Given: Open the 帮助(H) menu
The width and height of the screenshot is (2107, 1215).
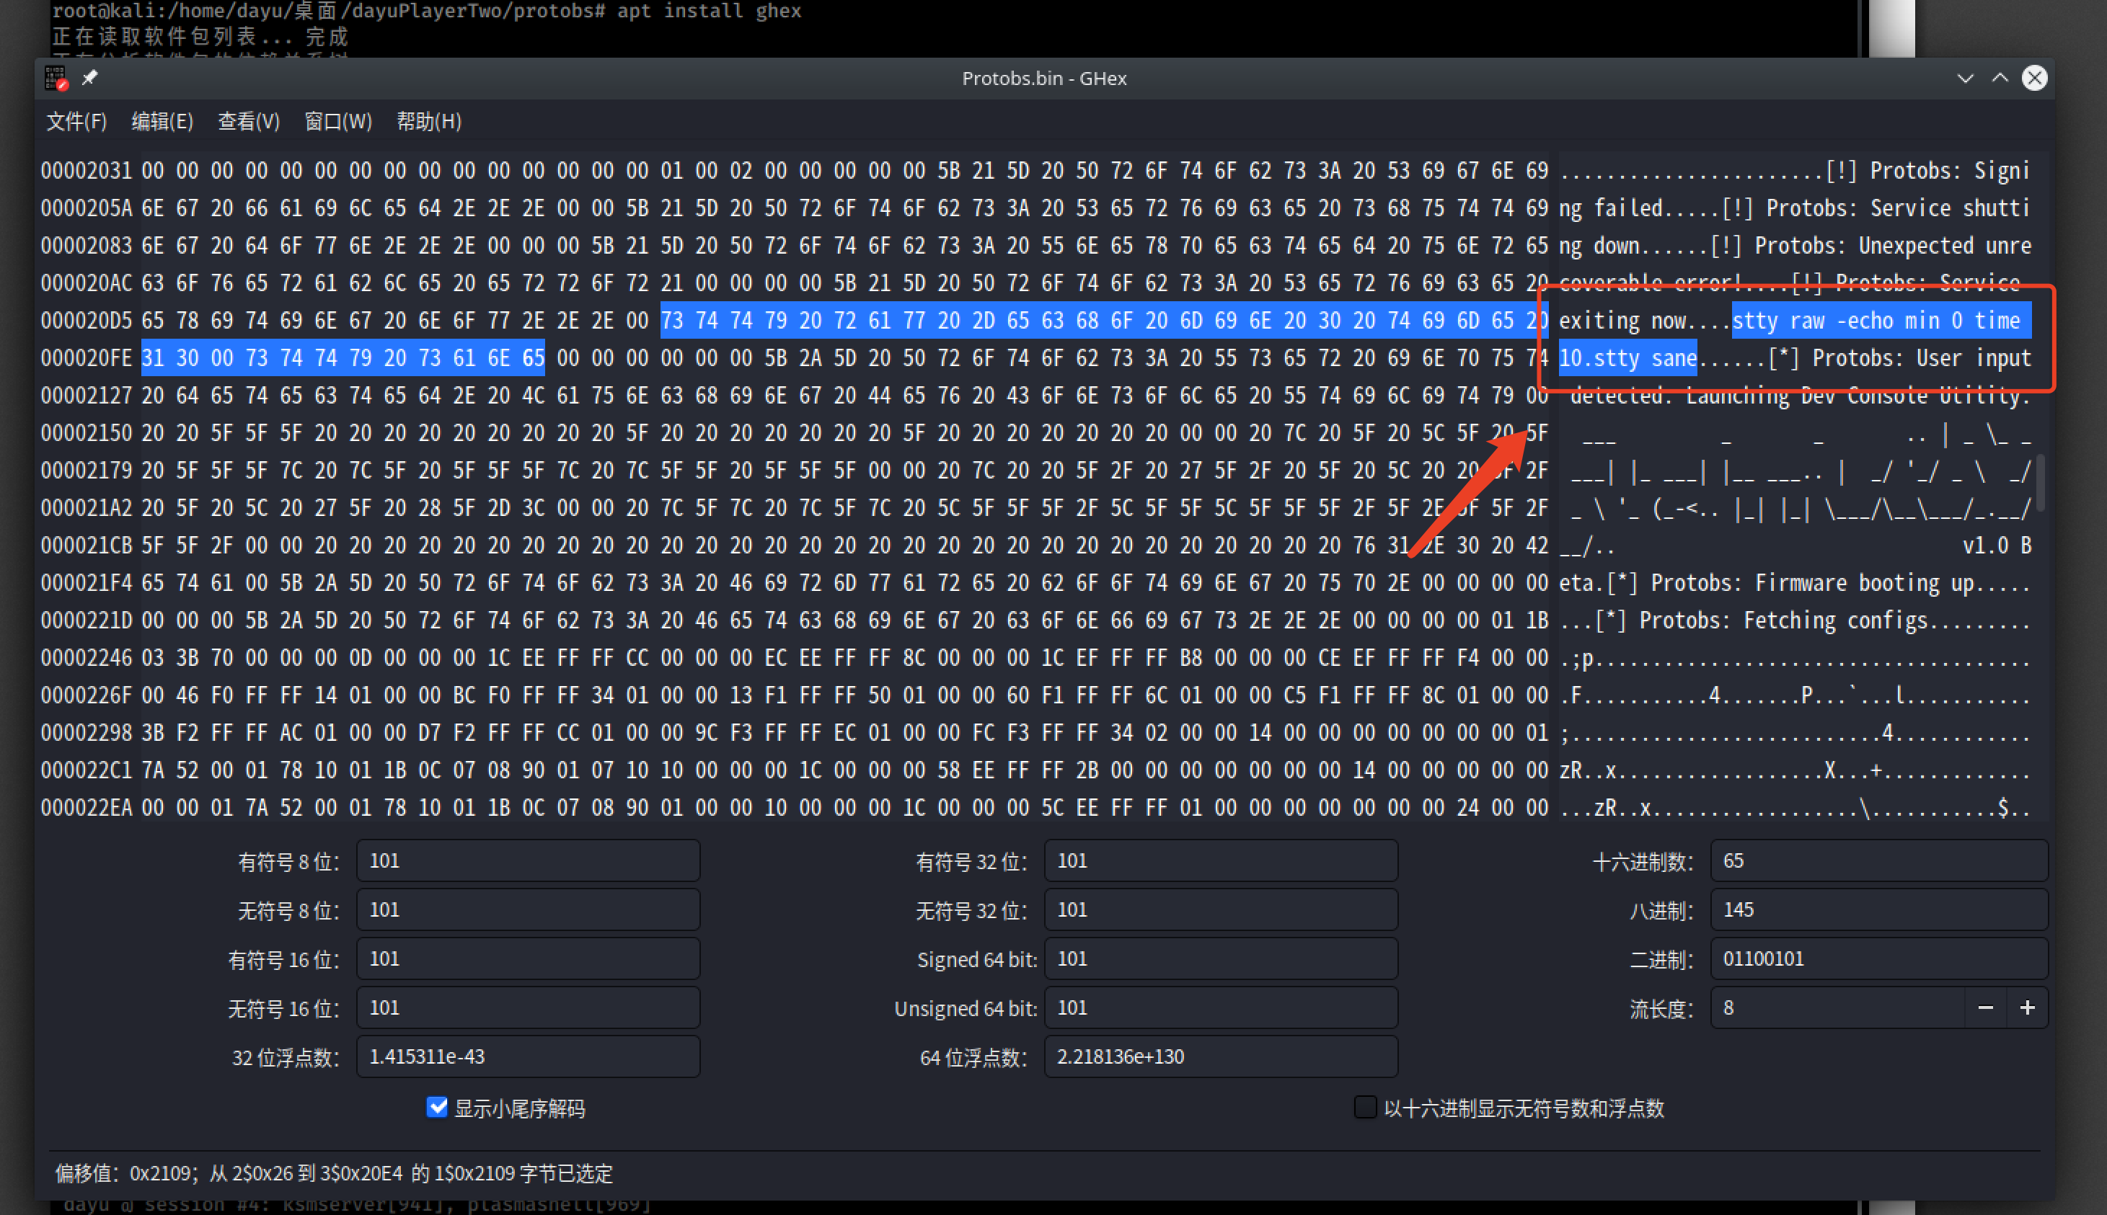Looking at the screenshot, I should click(428, 122).
